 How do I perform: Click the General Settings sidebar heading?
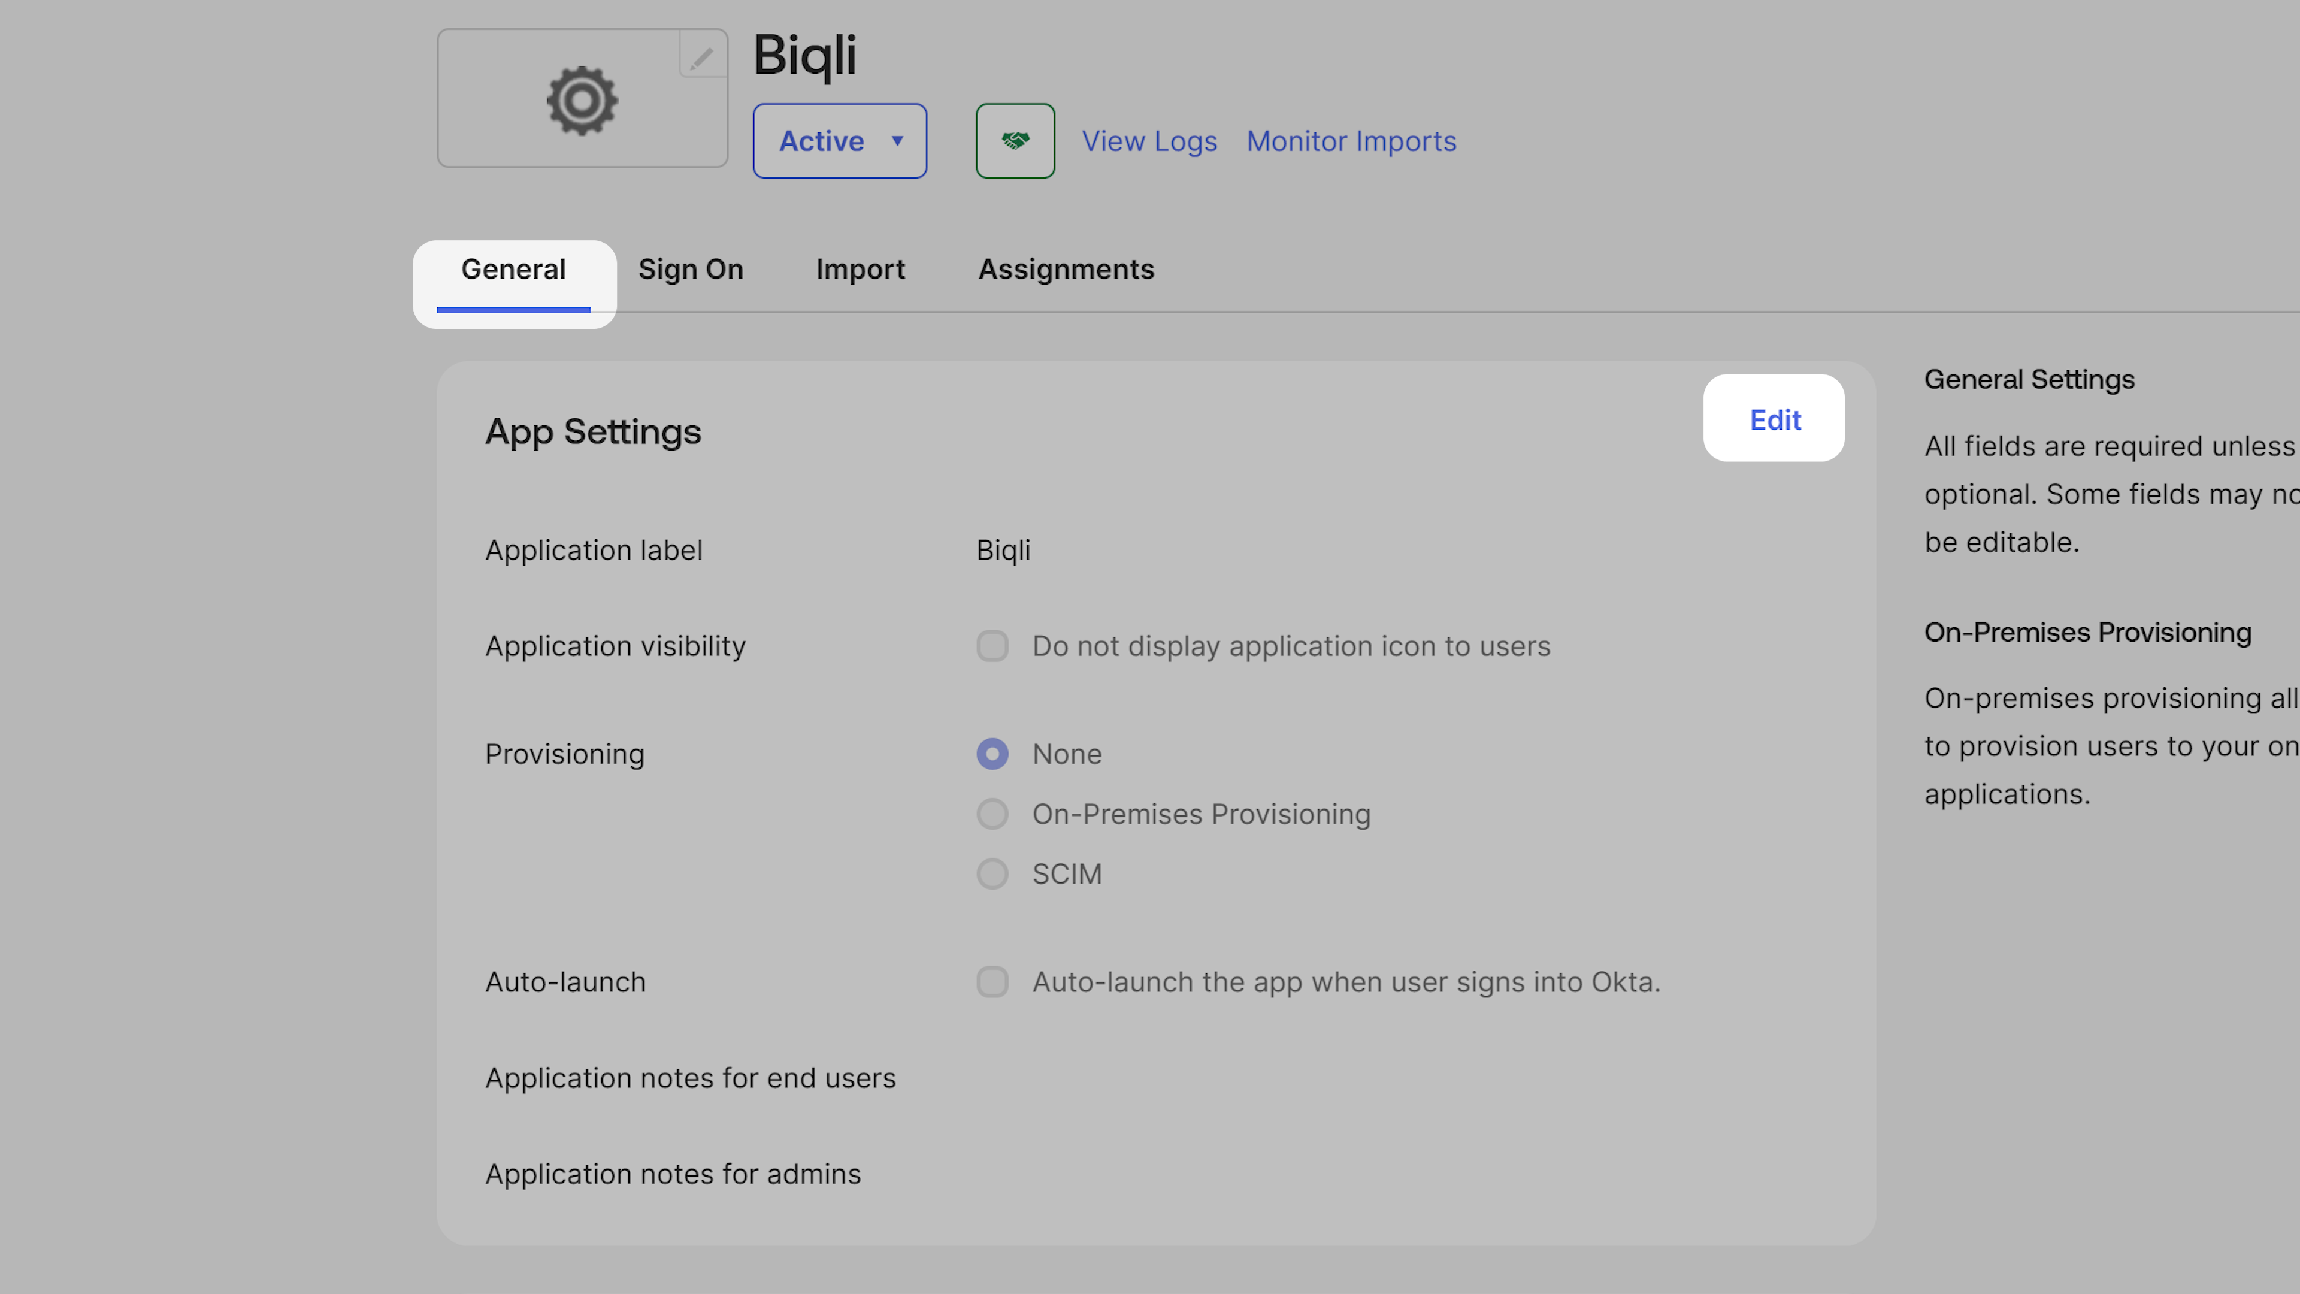[2029, 380]
